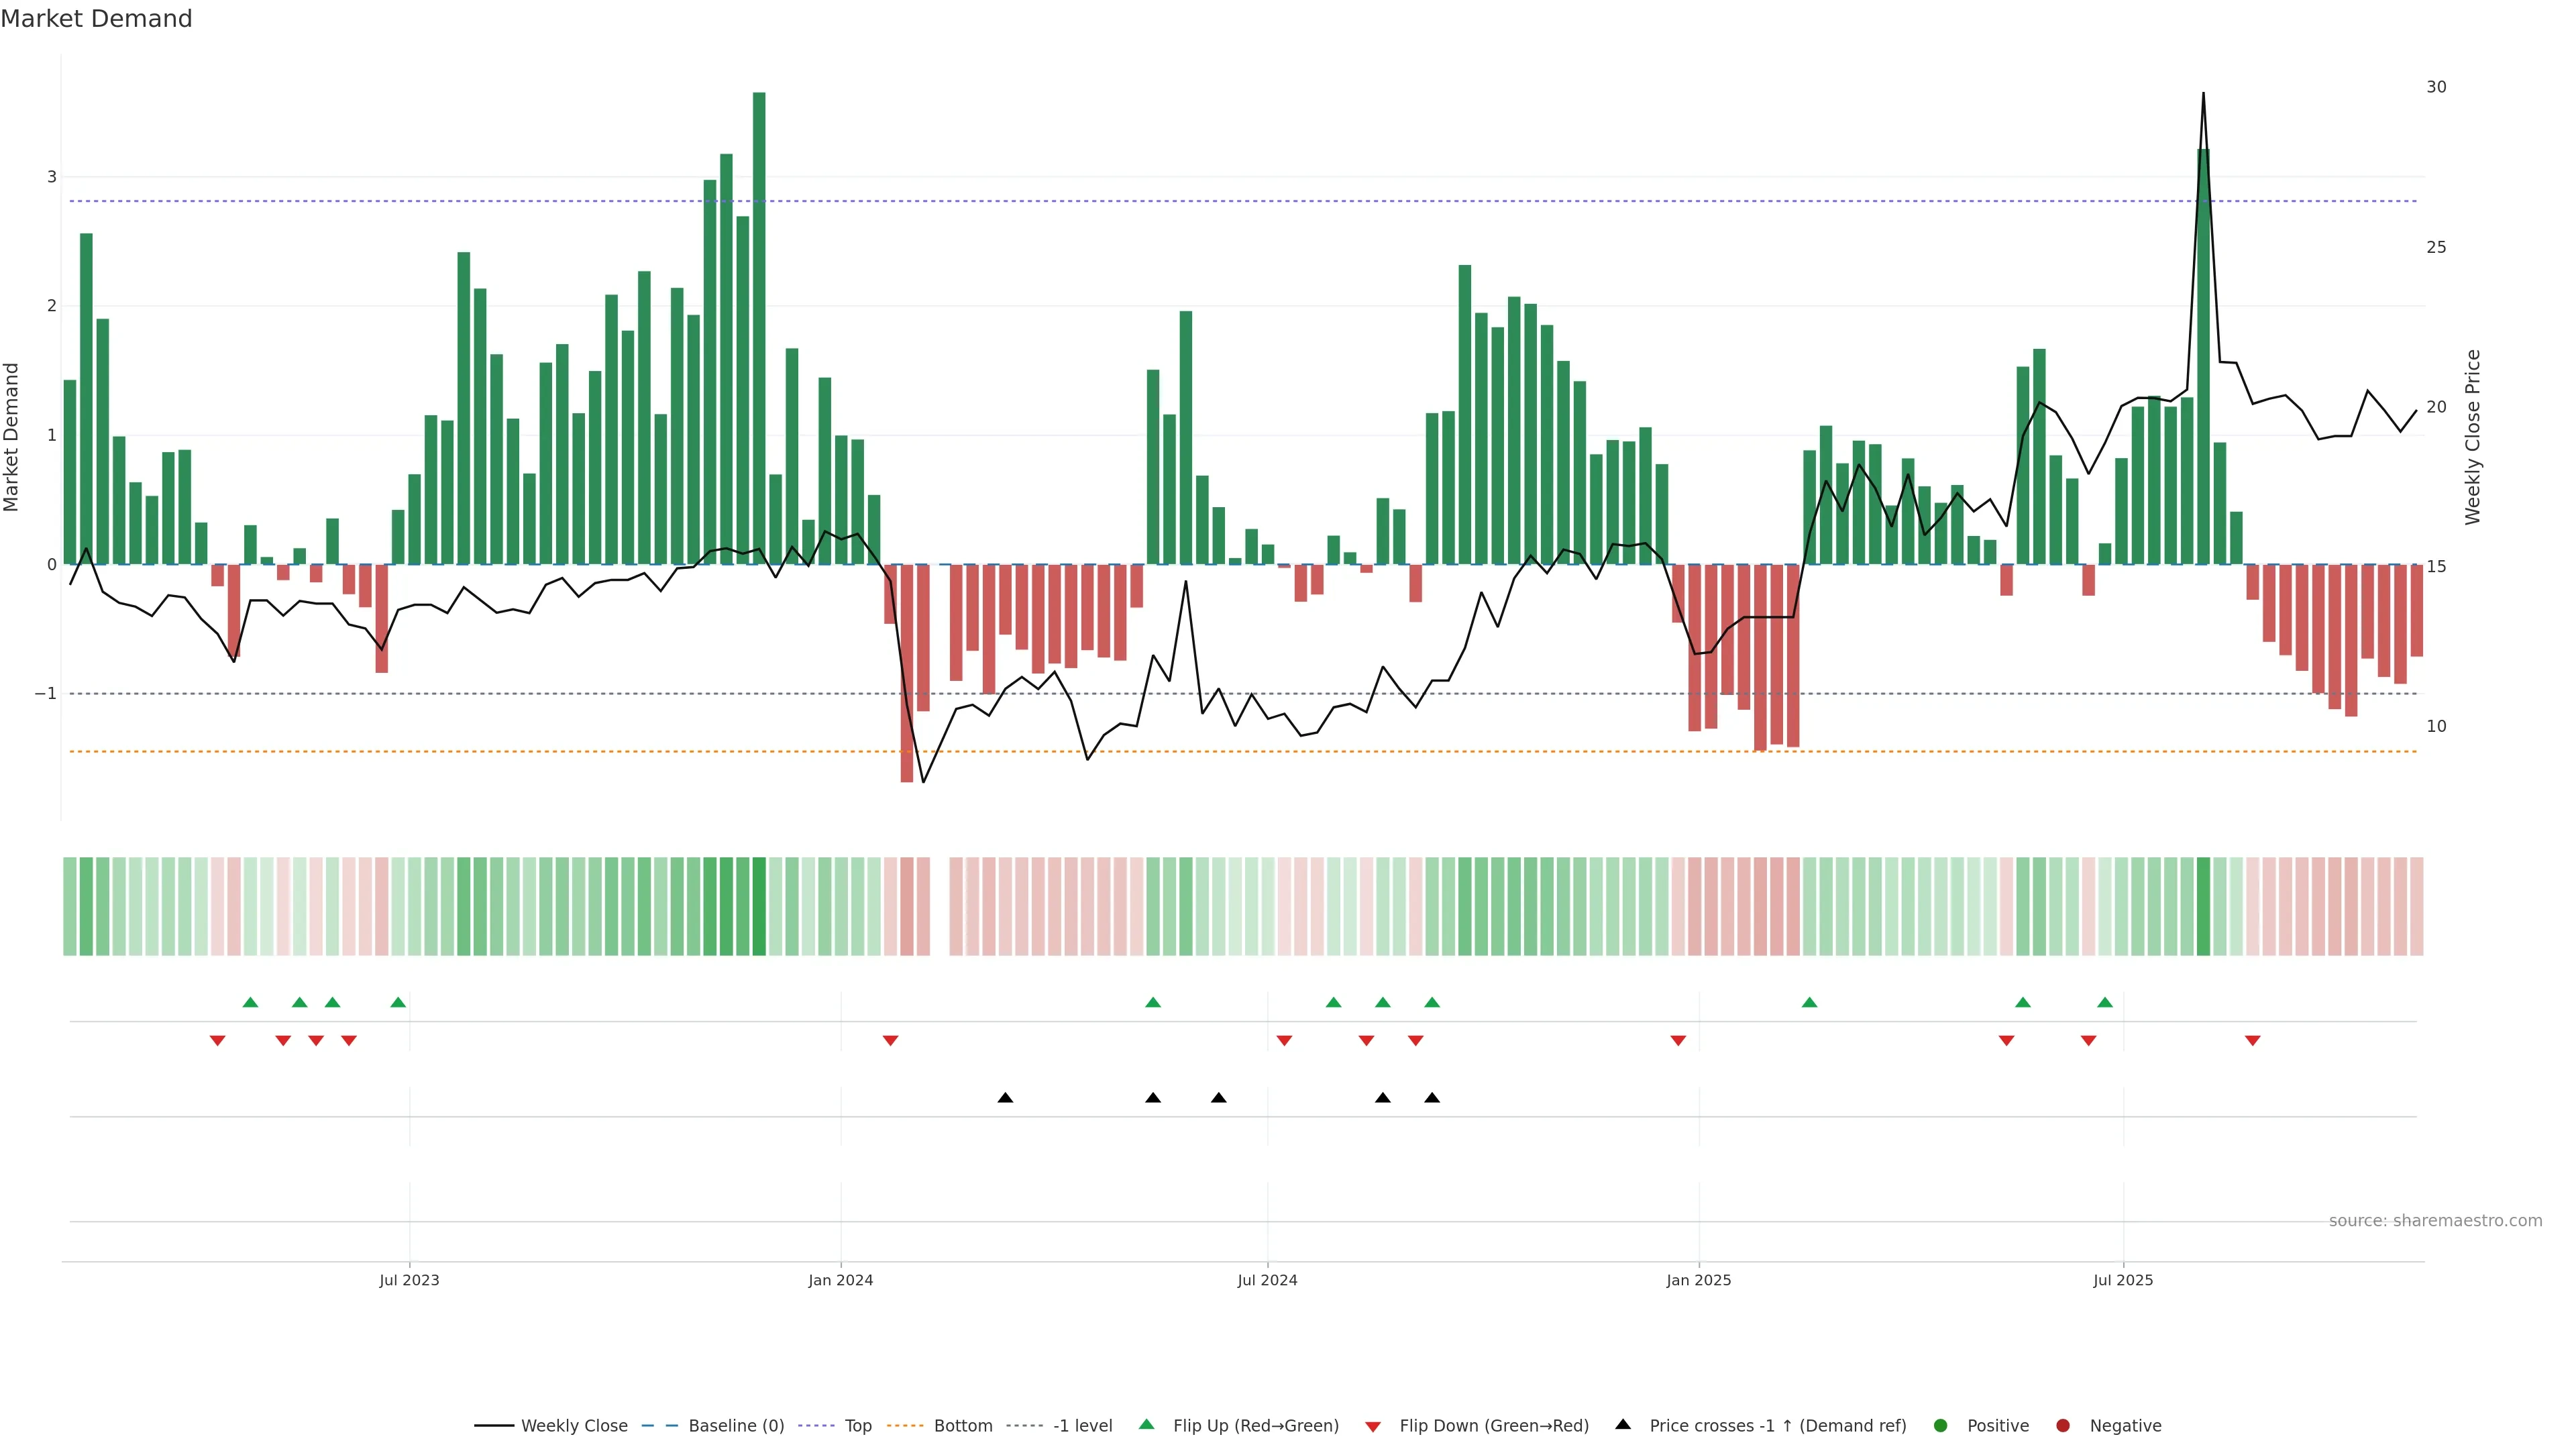Click the source: sharemaestro.com text
Viewport: 2576px width, 1449px height.
tap(2435, 1220)
